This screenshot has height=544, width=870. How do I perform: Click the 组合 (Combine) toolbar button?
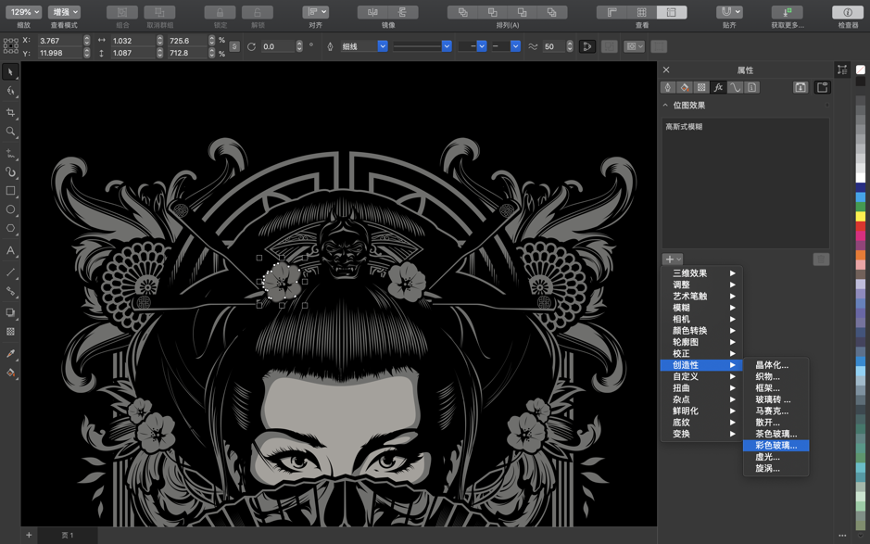coord(121,11)
